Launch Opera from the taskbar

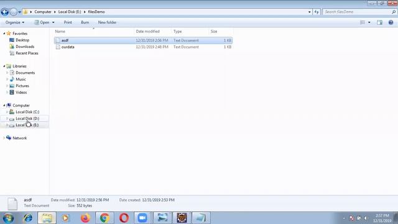tap(124, 218)
